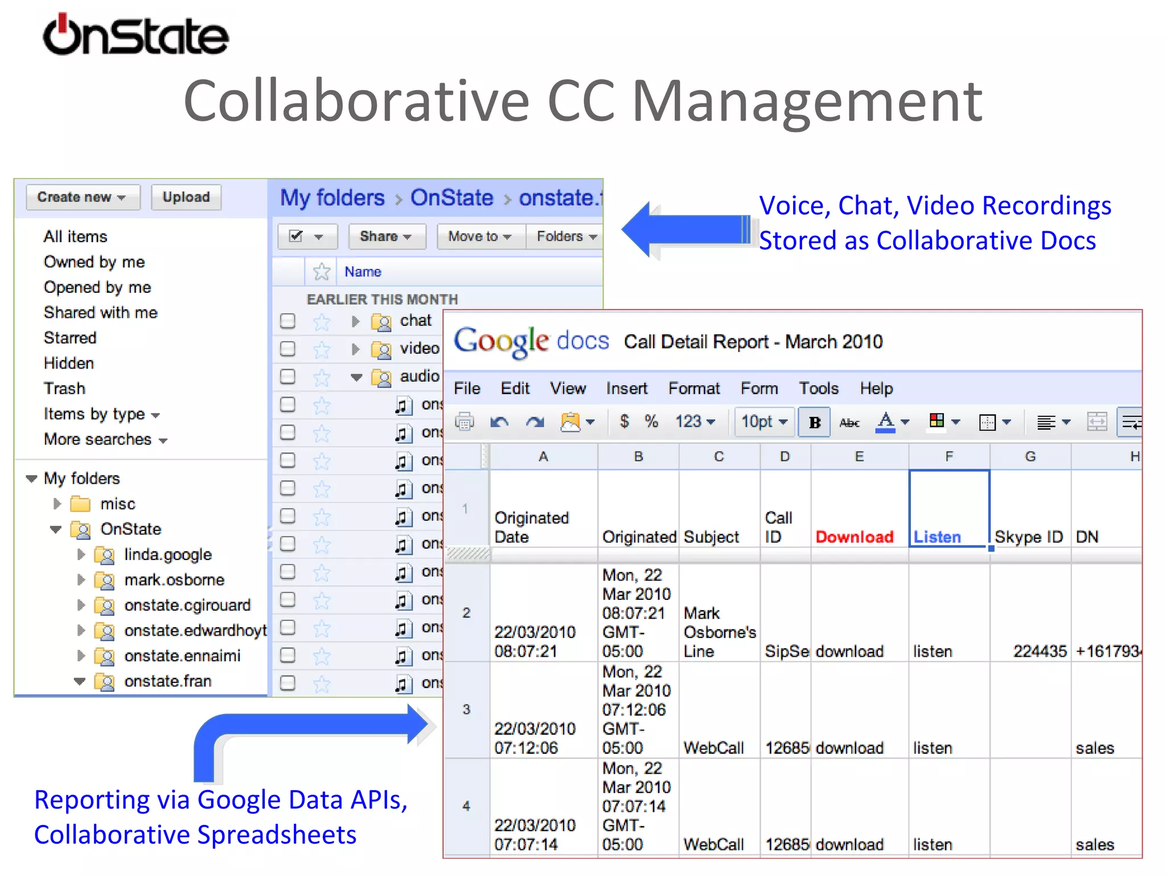Open the View menu
Viewport: 1166px width, 875px height.
pyautogui.click(x=568, y=389)
